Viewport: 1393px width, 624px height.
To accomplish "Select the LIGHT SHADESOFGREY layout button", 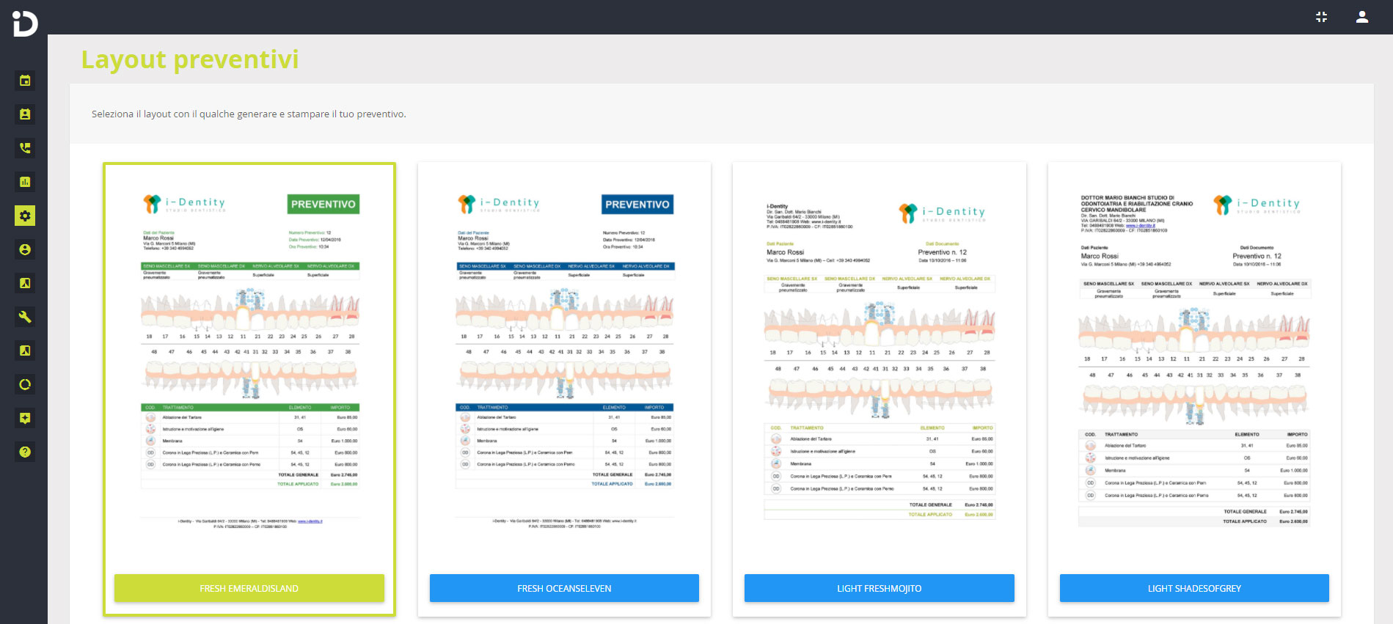I will pos(1194,588).
